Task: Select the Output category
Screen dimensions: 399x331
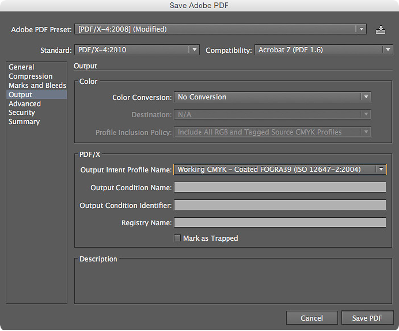Action: (x=36, y=94)
